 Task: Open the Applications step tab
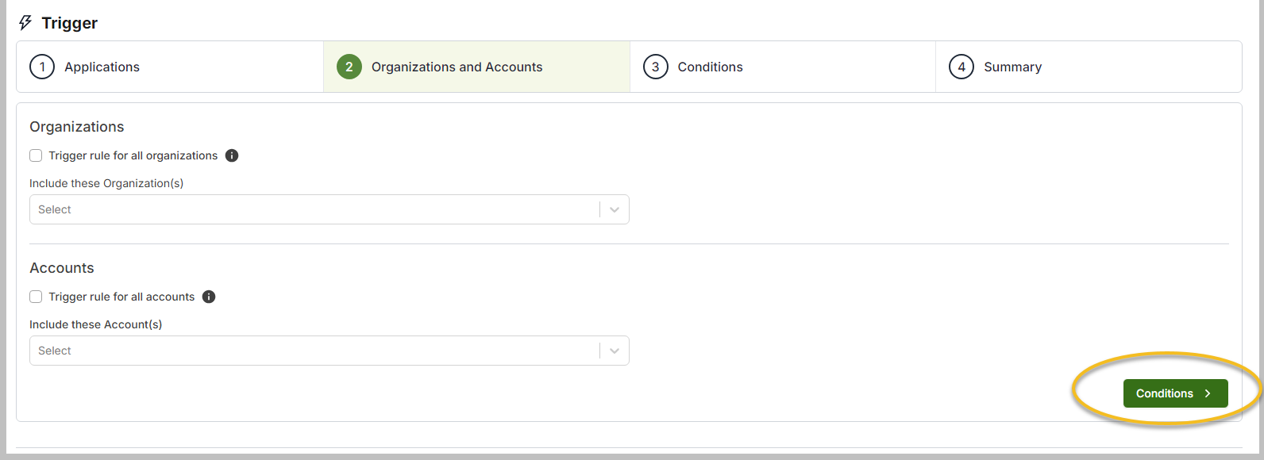click(x=102, y=67)
